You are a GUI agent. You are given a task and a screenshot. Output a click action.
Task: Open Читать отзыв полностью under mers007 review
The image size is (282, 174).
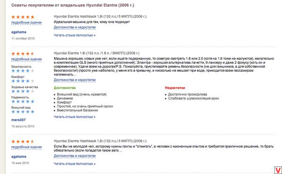tap(74, 117)
